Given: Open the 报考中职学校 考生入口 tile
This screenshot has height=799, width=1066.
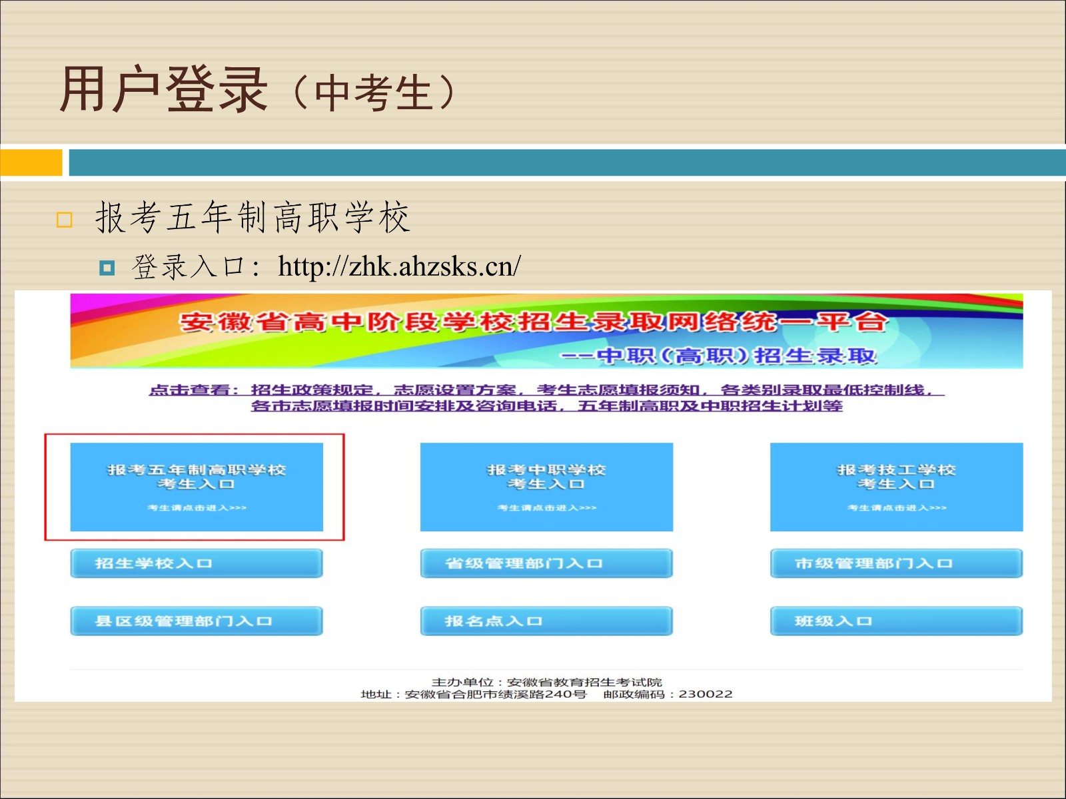Looking at the screenshot, I should coord(546,487).
